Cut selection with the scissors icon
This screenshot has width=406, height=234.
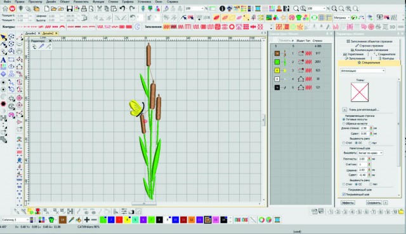click(99, 8)
